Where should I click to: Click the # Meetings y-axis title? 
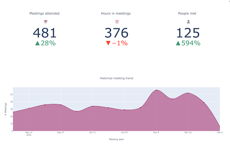5,109
